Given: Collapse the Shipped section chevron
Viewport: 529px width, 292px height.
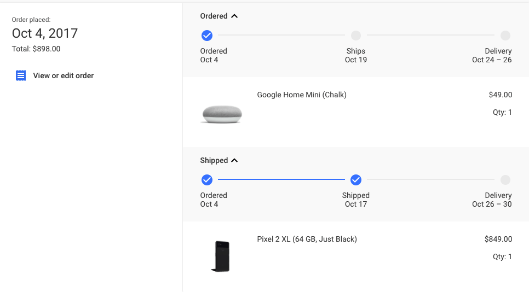Looking at the screenshot, I should (x=234, y=161).
